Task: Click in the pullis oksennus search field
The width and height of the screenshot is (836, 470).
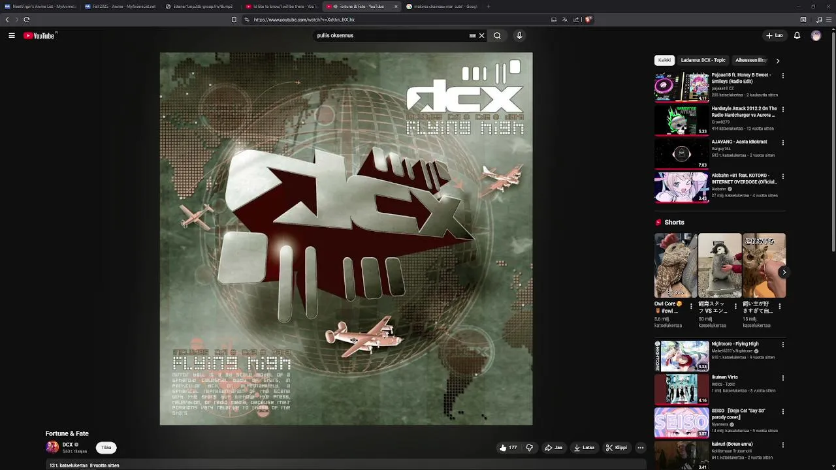Action: (x=391, y=36)
